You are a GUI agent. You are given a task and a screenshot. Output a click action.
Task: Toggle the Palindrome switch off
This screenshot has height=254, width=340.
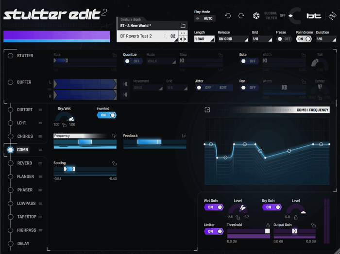pyautogui.click(x=304, y=39)
